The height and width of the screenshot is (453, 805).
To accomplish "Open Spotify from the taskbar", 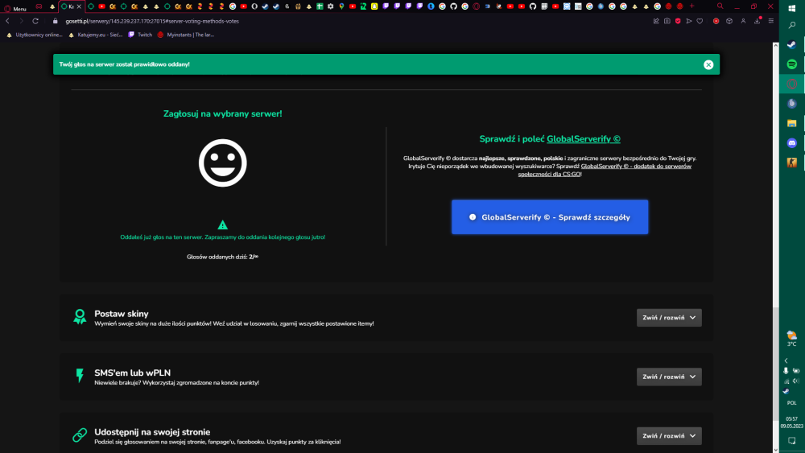I will click(x=791, y=64).
